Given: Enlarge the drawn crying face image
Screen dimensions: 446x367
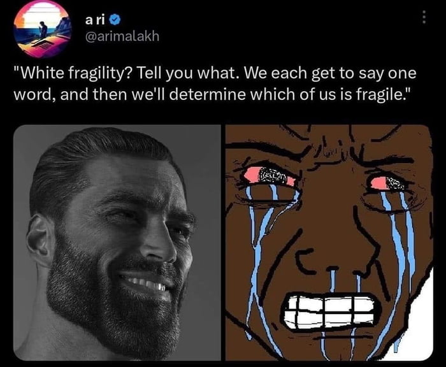Looking at the screenshot, I should pyautogui.click(x=329, y=243).
